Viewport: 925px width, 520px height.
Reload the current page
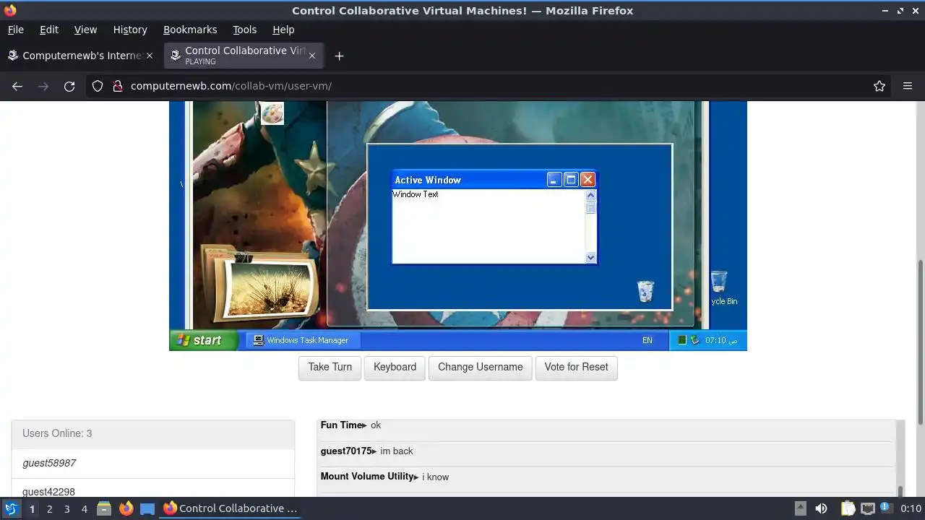click(69, 86)
